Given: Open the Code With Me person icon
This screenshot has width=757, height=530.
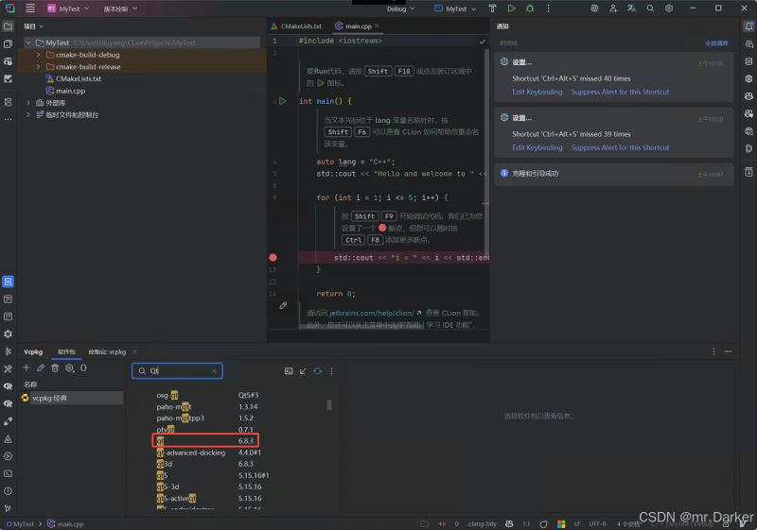Looking at the screenshot, I should click(613, 9).
